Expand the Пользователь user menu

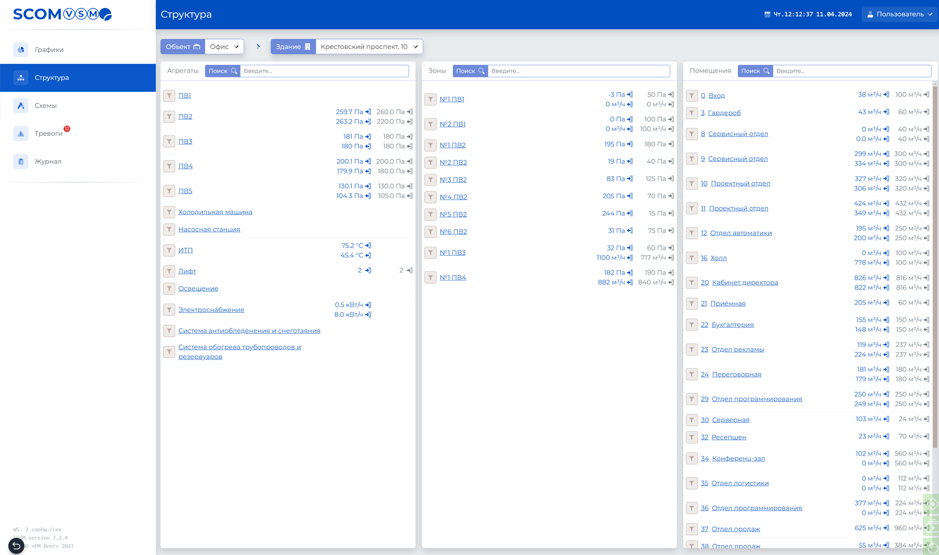[900, 15]
